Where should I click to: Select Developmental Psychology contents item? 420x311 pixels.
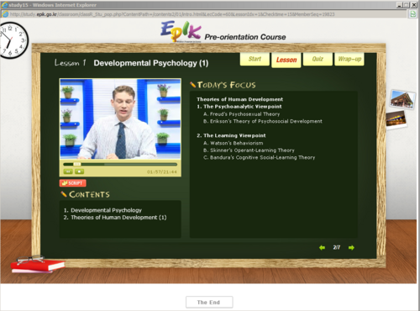click(x=102, y=210)
